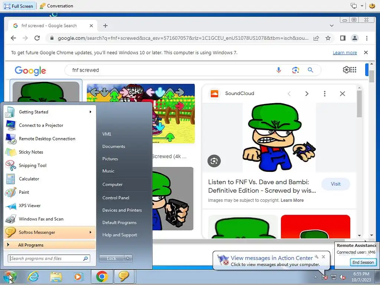Open Default Programs
Image resolution: width=380 pixels, height=285 pixels.
pyautogui.click(x=119, y=223)
